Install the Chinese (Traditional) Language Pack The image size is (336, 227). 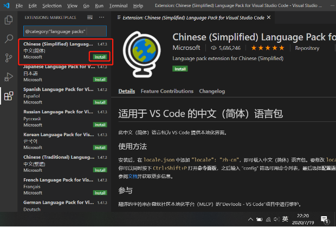[100, 170]
